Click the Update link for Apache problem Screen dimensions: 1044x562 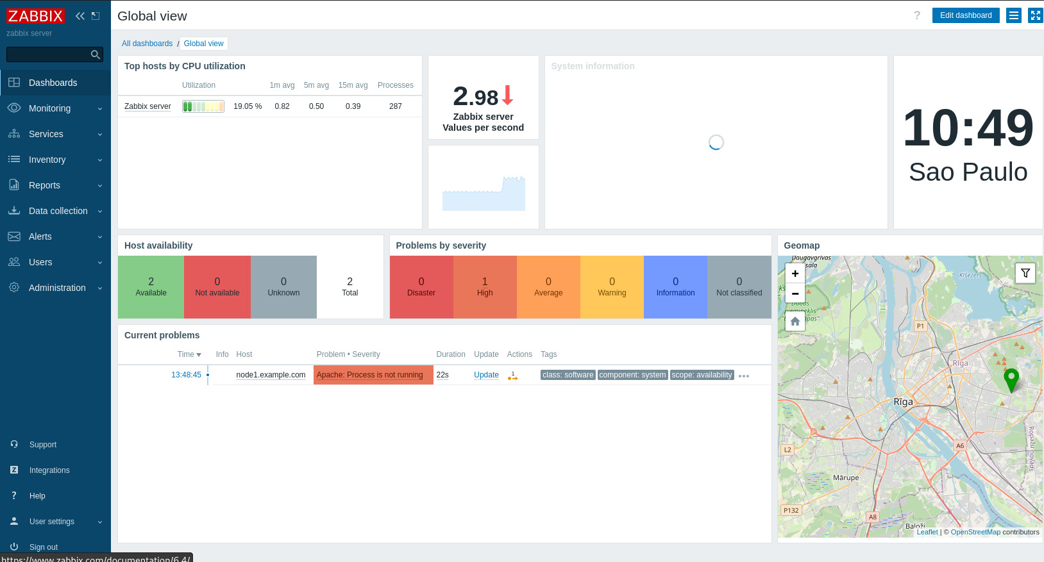pyautogui.click(x=486, y=375)
